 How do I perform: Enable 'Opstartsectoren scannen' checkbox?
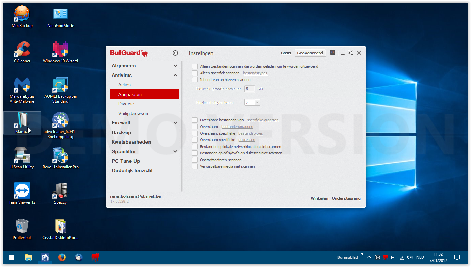(195, 160)
